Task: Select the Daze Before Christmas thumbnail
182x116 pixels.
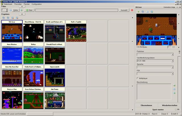Action: (x=33, y=98)
